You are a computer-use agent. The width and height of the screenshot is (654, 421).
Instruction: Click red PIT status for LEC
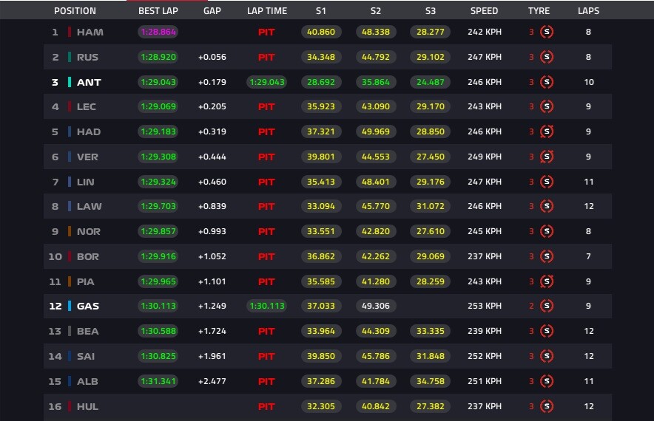coord(266,106)
